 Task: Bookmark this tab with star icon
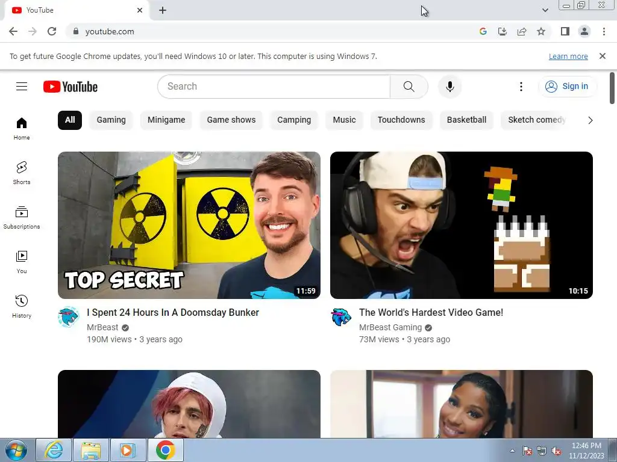point(541,31)
